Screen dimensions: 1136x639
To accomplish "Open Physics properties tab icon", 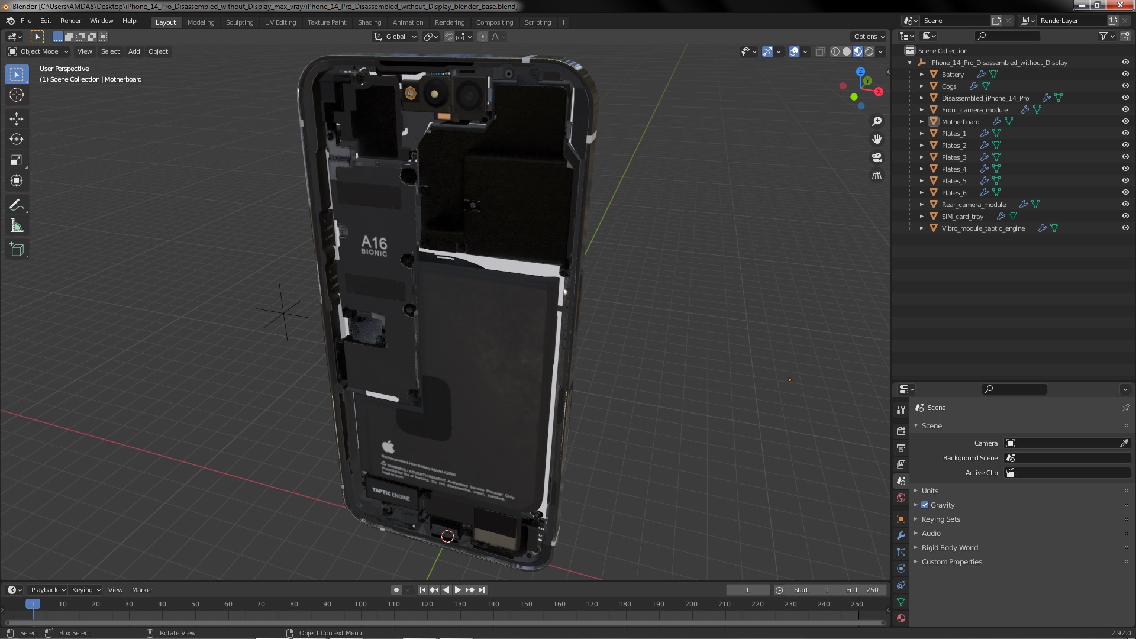I will click(x=901, y=569).
